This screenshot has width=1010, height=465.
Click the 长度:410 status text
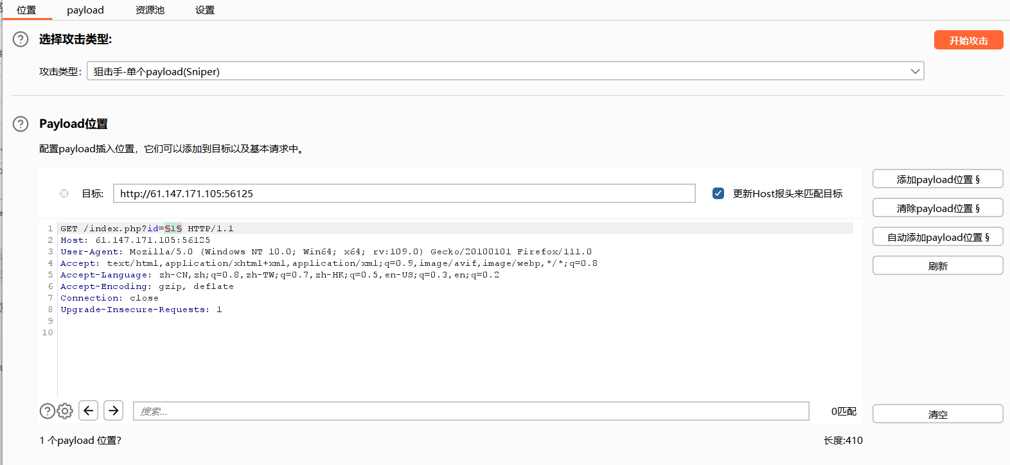843,441
